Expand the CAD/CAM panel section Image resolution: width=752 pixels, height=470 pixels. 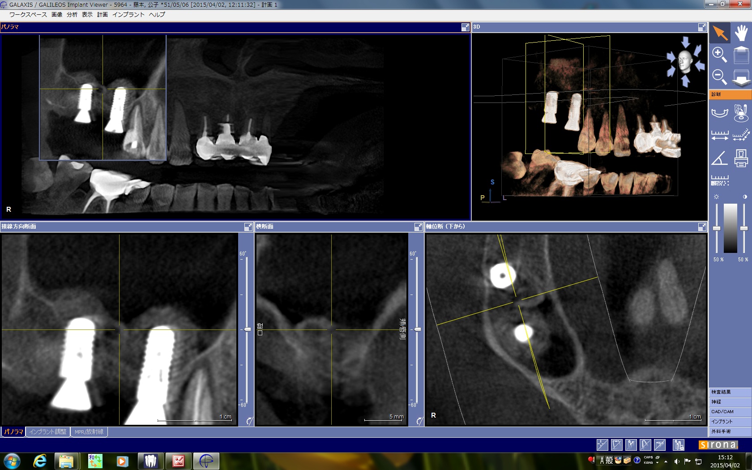tap(730, 412)
